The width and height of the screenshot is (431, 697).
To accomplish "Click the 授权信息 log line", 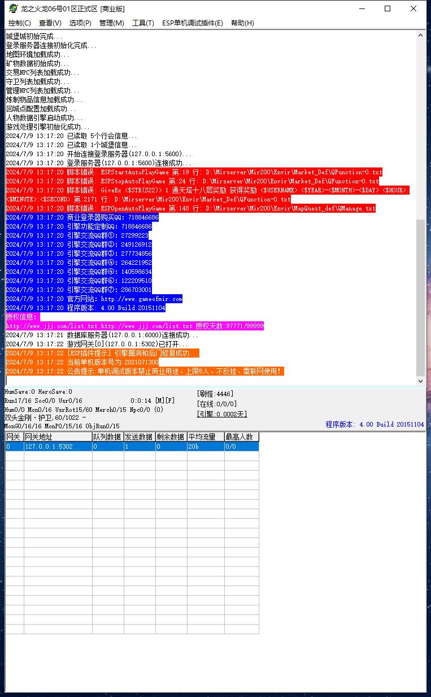I will pyautogui.click(x=23, y=317).
